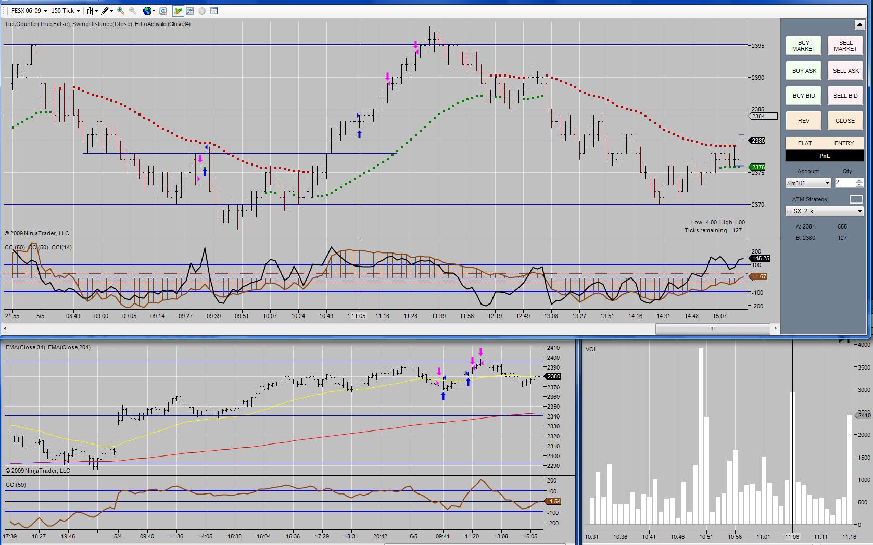The width and height of the screenshot is (873, 545).
Task: Click the Qty input field
Action: point(844,183)
